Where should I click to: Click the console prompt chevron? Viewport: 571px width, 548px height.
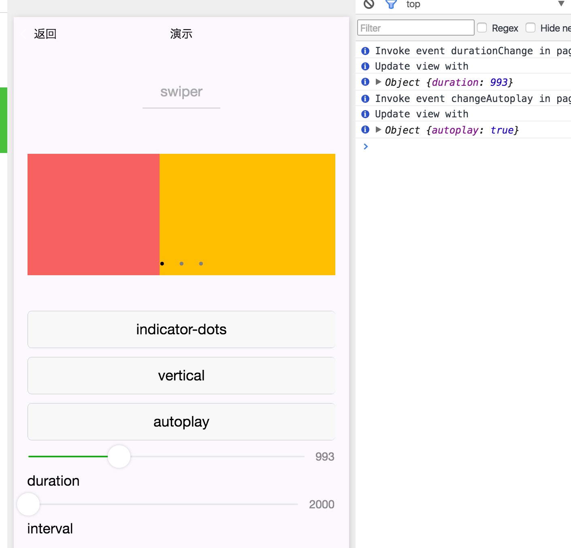(x=366, y=147)
